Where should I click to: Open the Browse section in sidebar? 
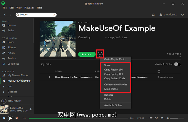12,25
